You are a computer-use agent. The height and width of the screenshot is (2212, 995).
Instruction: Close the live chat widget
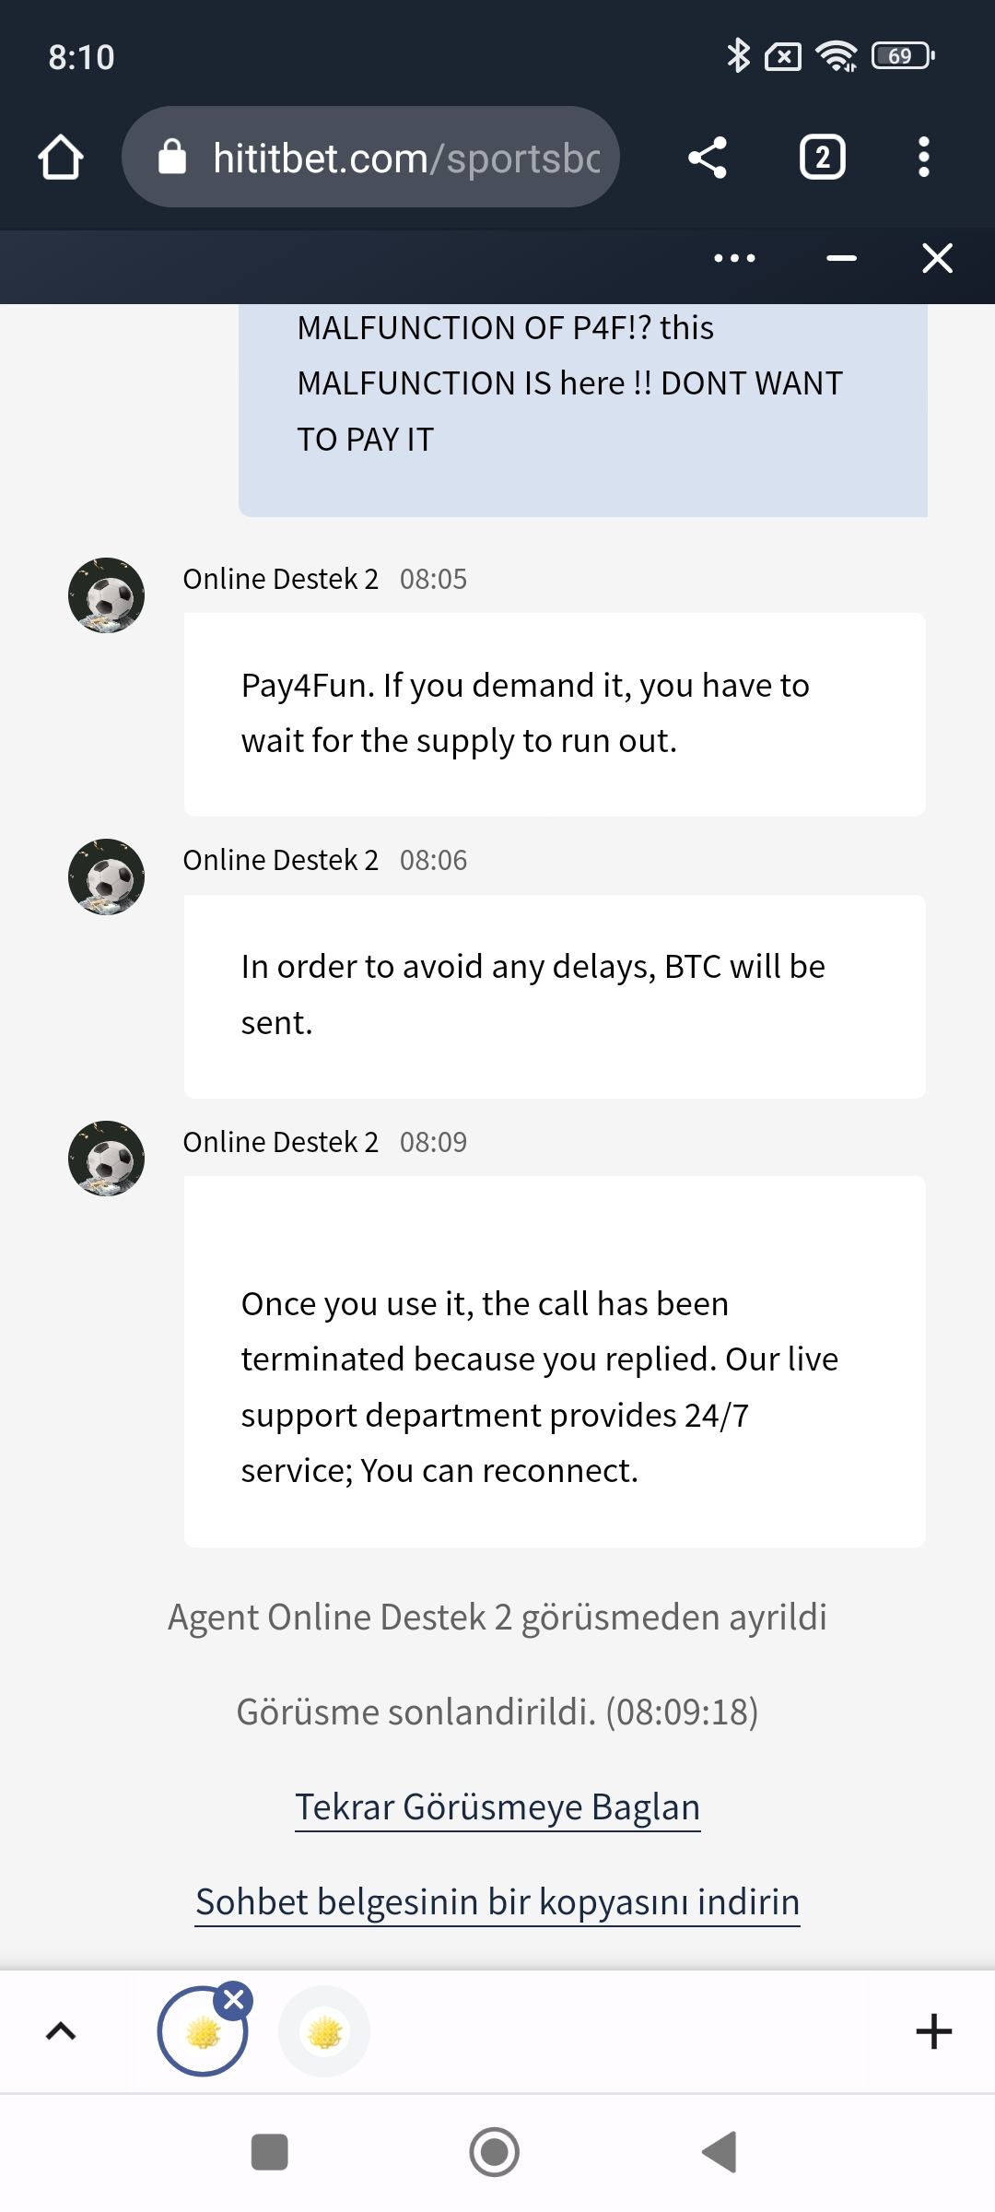coord(937,258)
